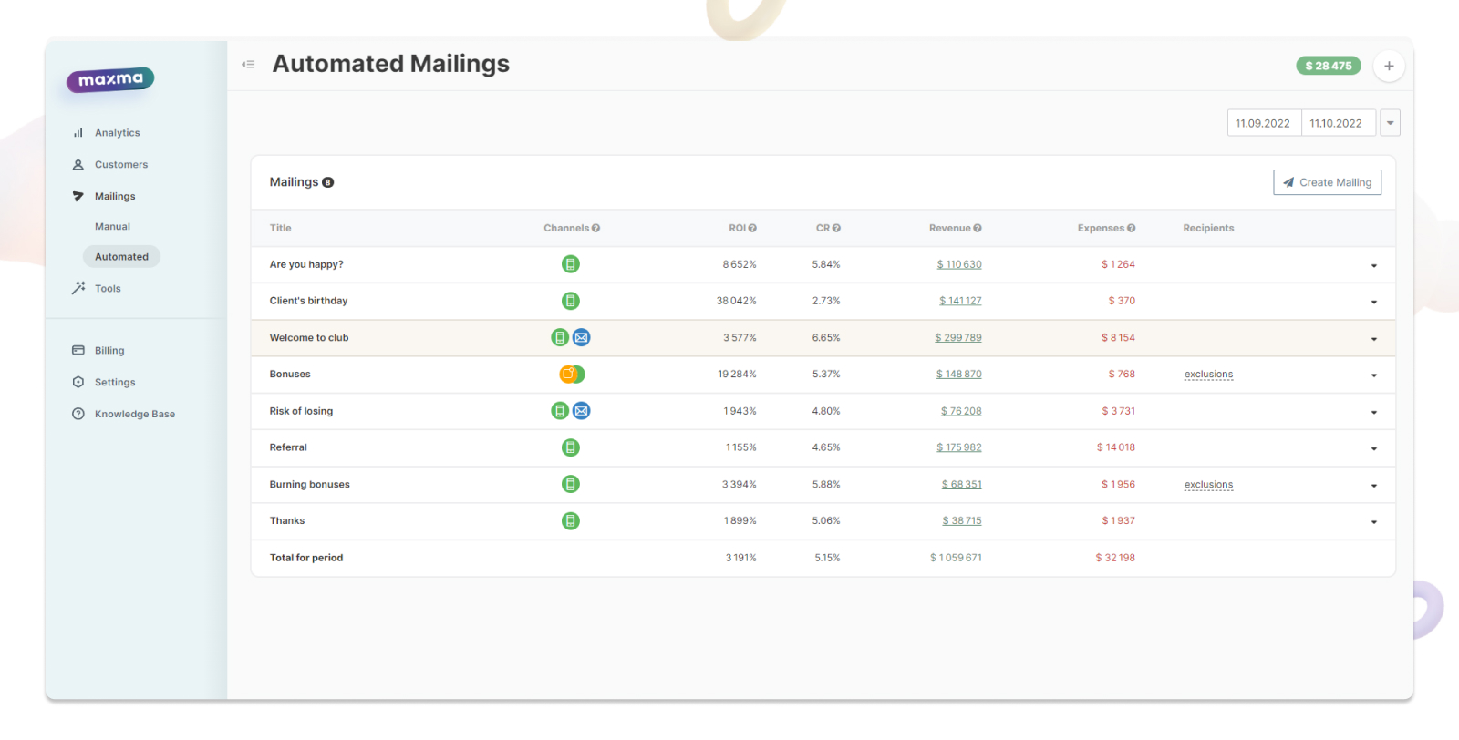View exclusions for Bonuses mailing

point(1208,375)
